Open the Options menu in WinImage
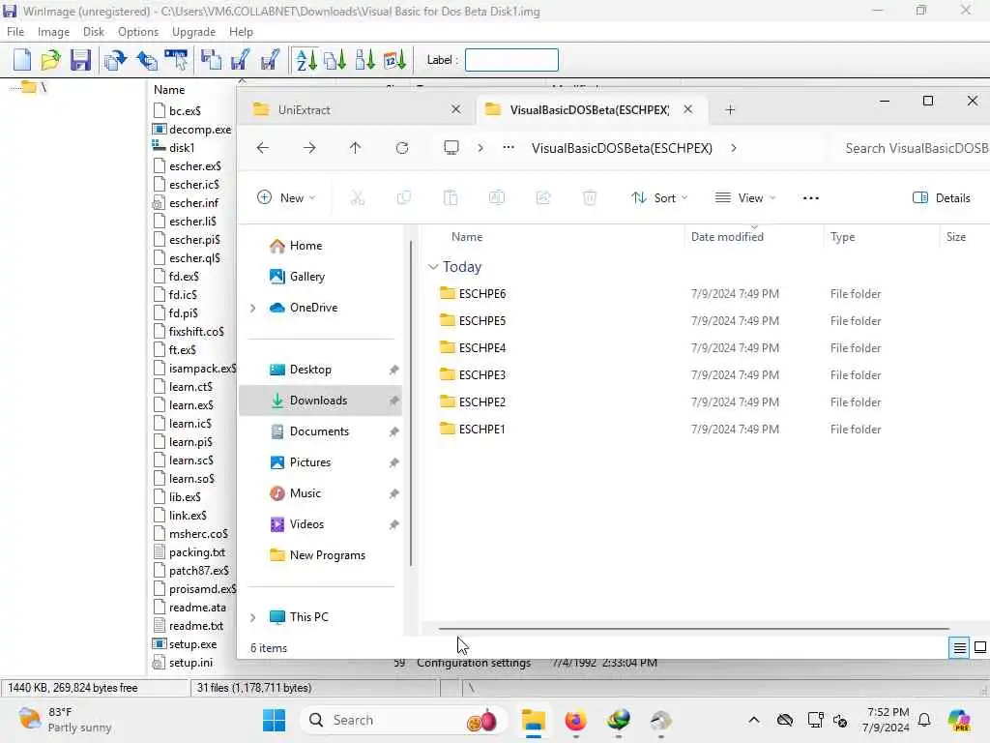Image resolution: width=990 pixels, height=743 pixels. point(138,32)
